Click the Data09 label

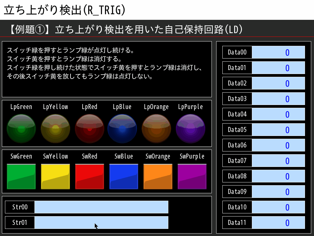click(x=237, y=191)
